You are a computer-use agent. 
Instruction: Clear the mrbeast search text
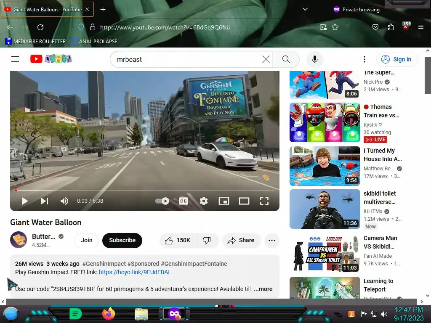pos(266,59)
